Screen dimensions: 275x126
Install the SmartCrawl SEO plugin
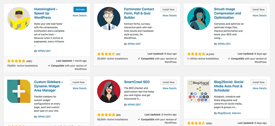tap(168, 82)
